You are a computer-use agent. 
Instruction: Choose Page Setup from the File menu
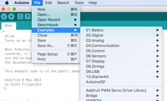click(56, 54)
